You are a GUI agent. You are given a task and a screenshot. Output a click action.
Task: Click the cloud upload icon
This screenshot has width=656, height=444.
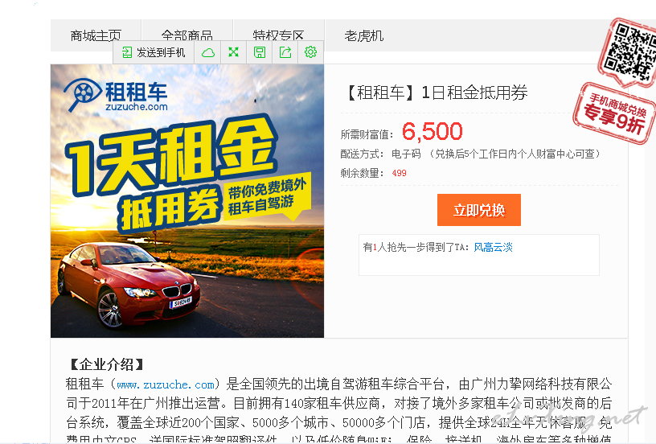tap(208, 52)
